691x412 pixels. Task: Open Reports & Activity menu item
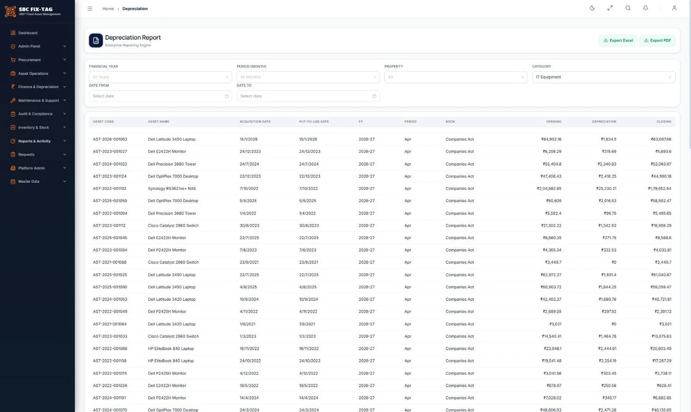(37, 141)
